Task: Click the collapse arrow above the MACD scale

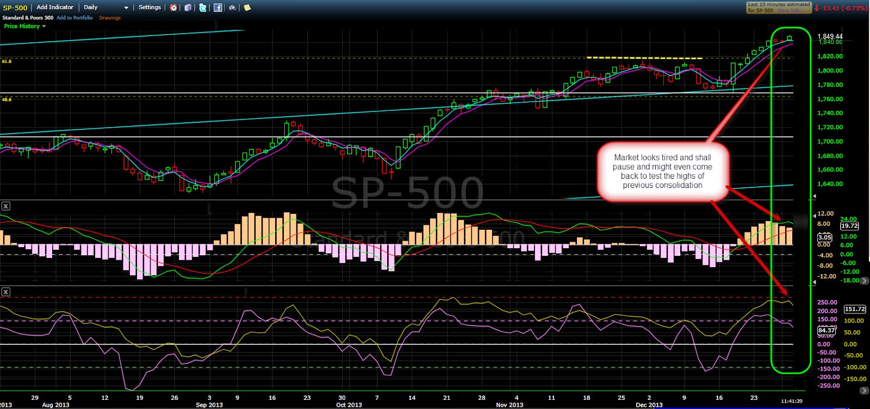Action: point(814,216)
